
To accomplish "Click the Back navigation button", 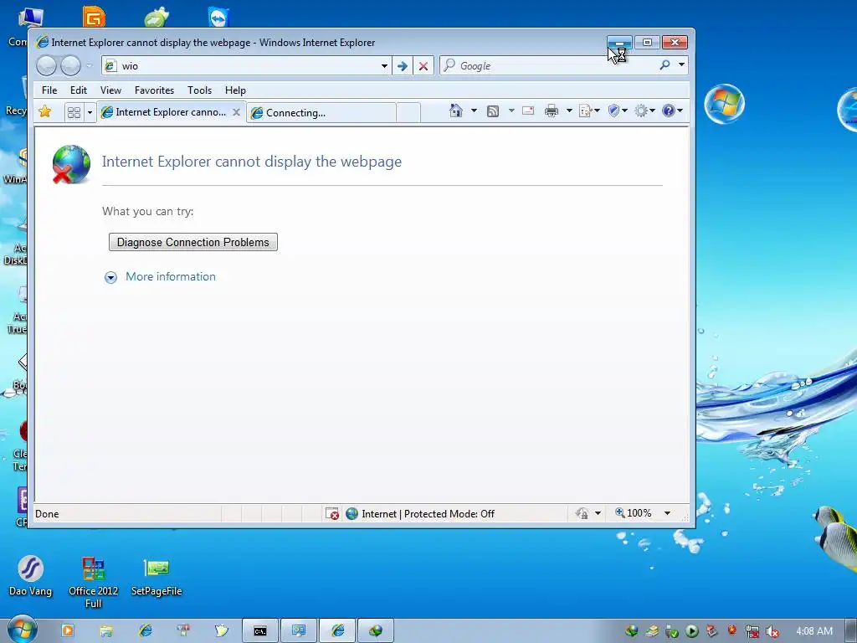I will 47,66.
